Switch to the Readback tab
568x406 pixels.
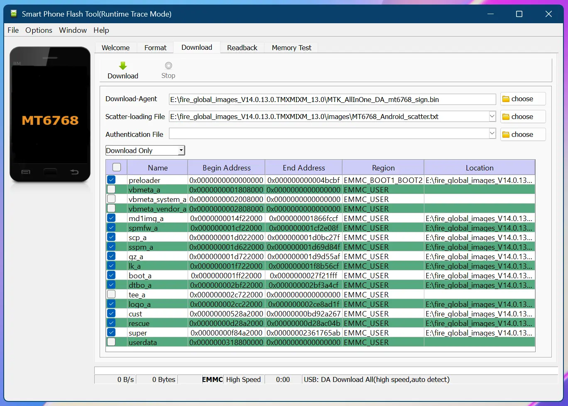click(242, 48)
